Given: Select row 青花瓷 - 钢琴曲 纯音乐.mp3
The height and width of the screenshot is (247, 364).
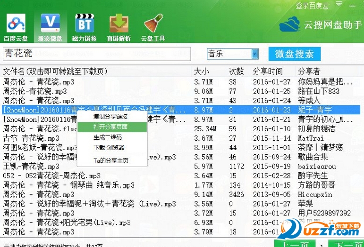Looking at the screenshot, I should click(x=181, y=185).
